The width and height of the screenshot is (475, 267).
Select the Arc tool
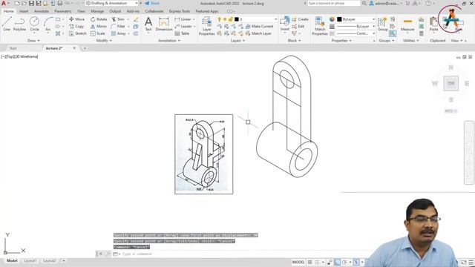47,24
